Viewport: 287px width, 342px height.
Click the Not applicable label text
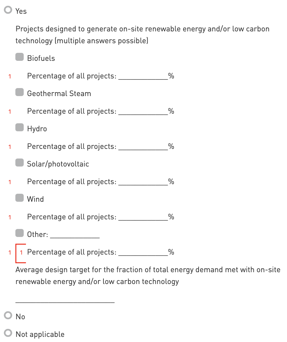coord(40,334)
